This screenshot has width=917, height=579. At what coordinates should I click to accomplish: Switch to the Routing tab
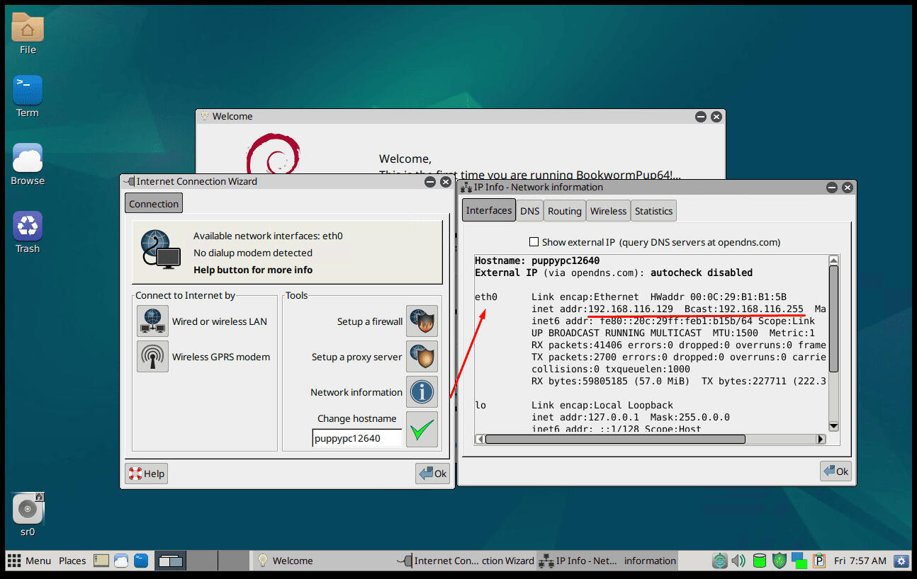pos(564,211)
